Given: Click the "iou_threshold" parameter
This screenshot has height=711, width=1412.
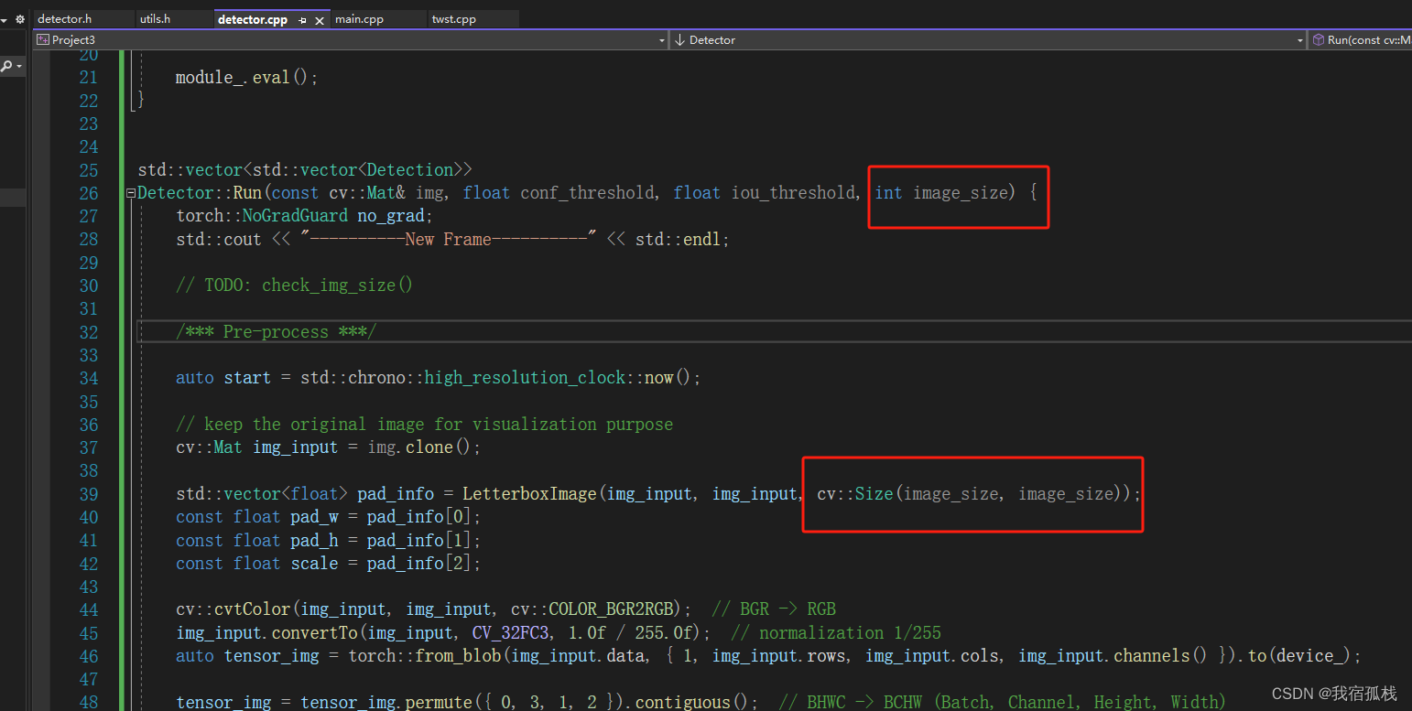Looking at the screenshot, I should click(793, 193).
